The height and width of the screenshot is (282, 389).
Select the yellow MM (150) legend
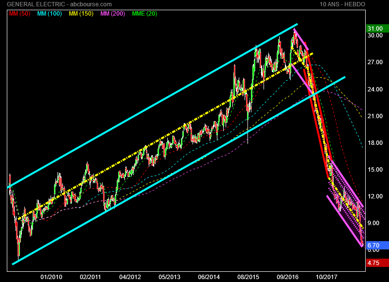point(81,14)
